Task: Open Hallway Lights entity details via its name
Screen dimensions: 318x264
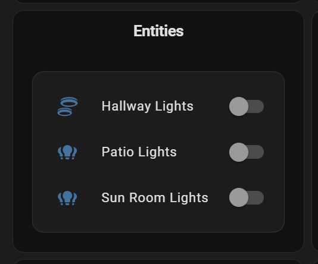Action: click(148, 106)
